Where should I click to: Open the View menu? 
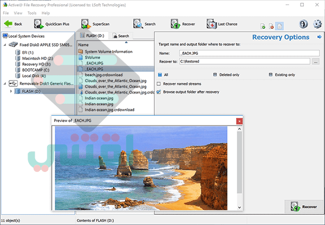coord(18,13)
